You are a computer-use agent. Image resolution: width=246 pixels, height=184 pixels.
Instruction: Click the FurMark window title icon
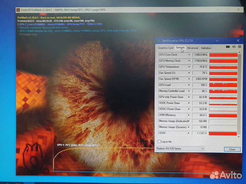[x=18, y=10]
